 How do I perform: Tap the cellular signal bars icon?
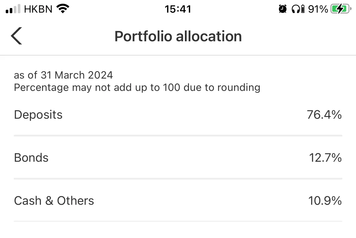click(13, 9)
